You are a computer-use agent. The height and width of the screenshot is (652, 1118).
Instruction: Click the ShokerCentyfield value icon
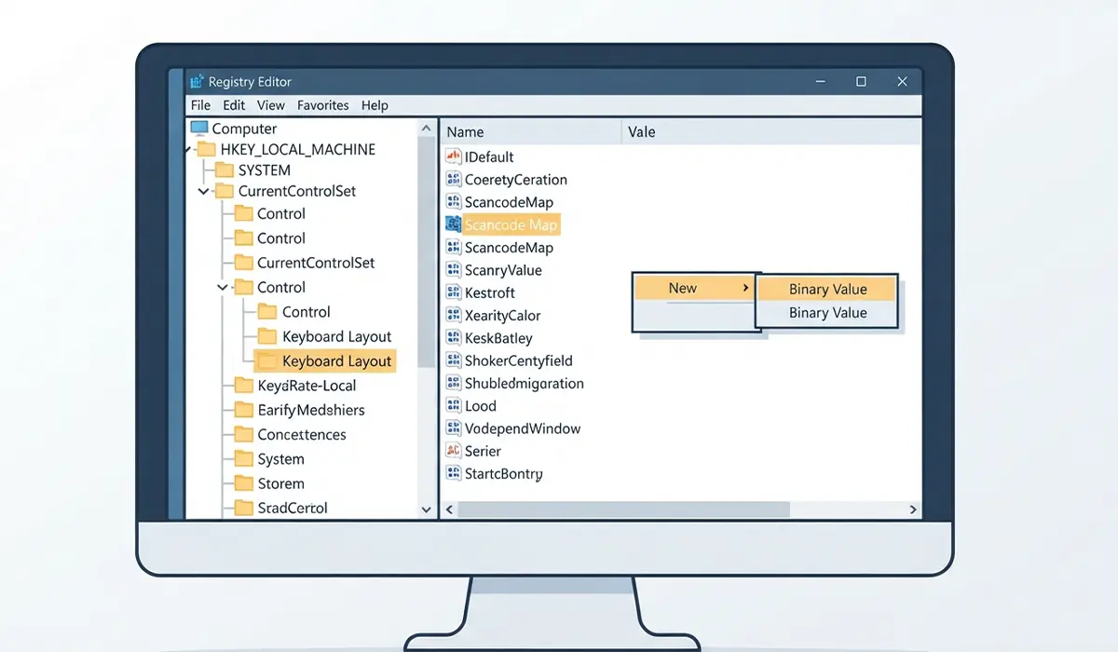(x=454, y=360)
